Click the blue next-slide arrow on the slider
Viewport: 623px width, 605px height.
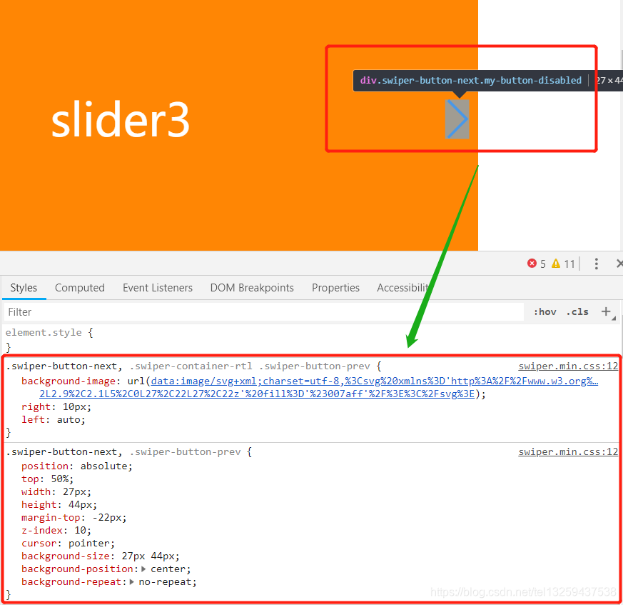(x=457, y=119)
